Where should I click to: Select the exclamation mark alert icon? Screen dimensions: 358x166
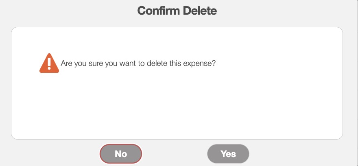(x=49, y=64)
